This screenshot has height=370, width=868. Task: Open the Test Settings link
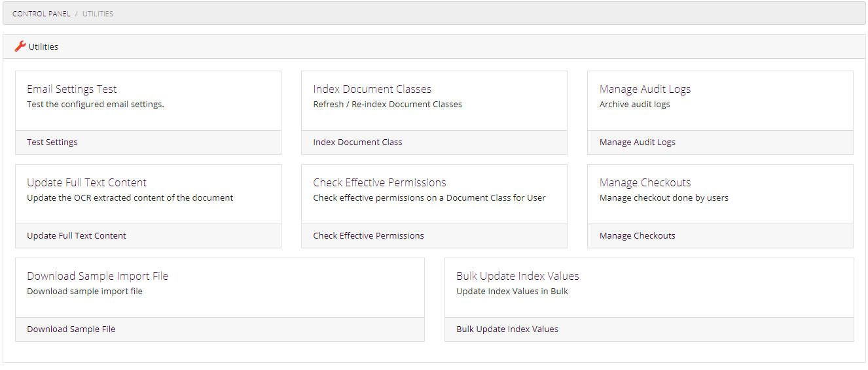click(x=52, y=143)
